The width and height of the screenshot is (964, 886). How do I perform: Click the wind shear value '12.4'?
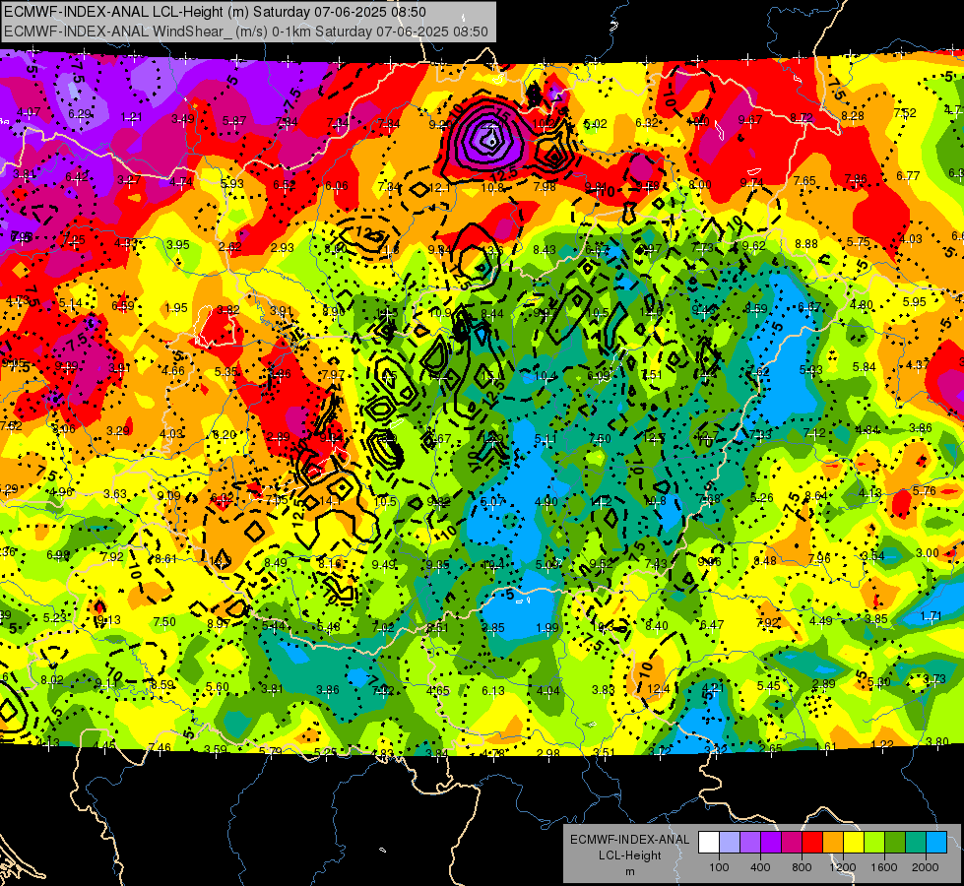point(659,689)
